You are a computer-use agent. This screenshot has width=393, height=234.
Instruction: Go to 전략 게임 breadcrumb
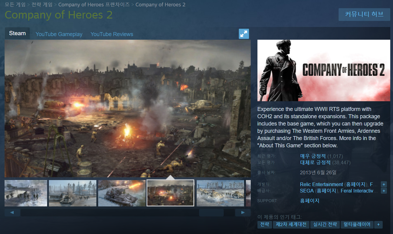click(x=42, y=5)
